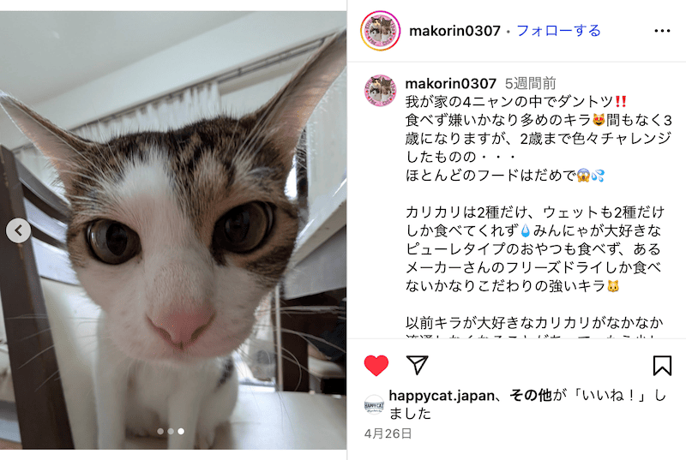Select the first carousel dot indicator

(x=160, y=431)
